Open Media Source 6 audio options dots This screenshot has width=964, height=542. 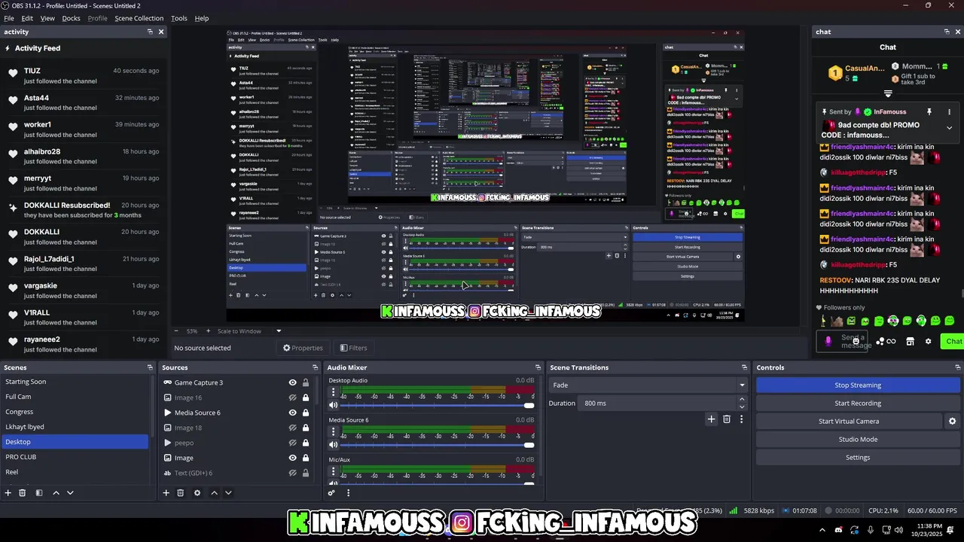(x=334, y=431)
